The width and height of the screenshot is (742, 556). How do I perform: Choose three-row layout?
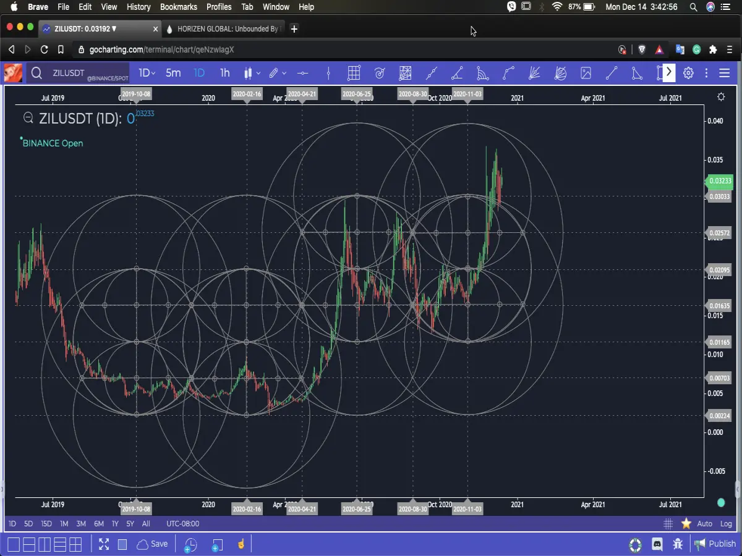click(60, 544)
